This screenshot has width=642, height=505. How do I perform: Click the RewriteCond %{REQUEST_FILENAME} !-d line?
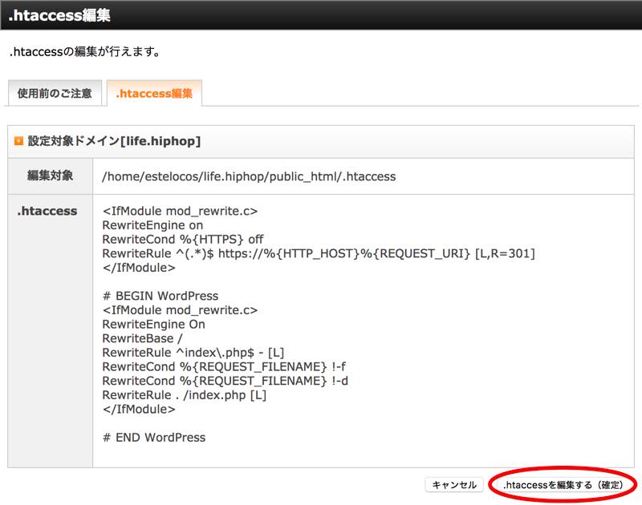(x=226, y=381)
